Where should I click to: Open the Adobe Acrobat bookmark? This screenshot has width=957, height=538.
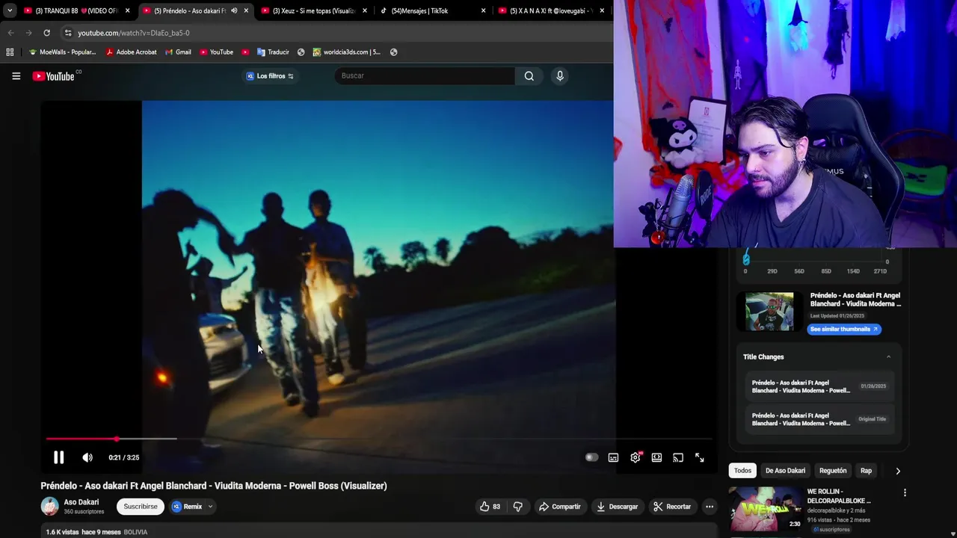coord(131,52)
